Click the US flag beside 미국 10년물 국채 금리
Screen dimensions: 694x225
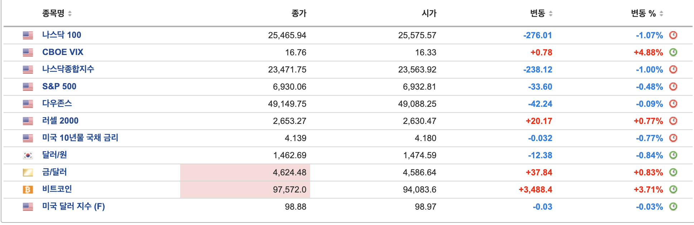[x=28, y=138]
